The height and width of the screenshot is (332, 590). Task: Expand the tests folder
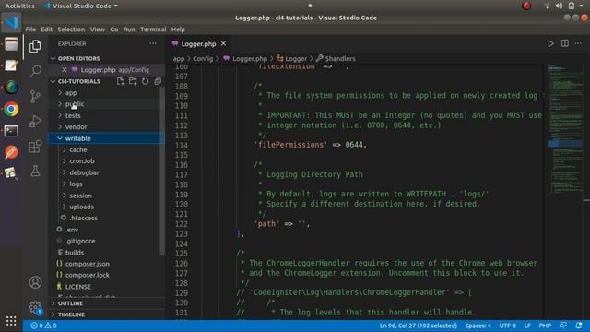tap(107, 115)
